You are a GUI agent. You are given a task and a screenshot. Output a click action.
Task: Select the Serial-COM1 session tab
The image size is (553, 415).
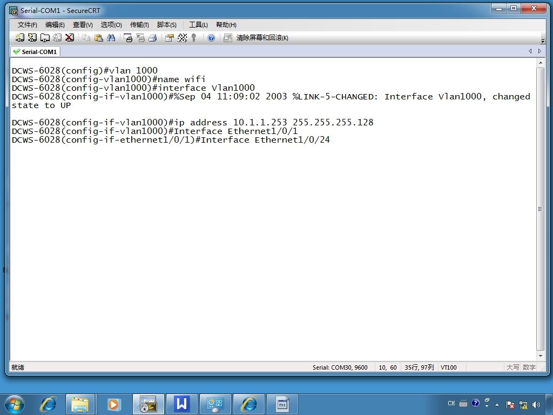tap(35, 51)
